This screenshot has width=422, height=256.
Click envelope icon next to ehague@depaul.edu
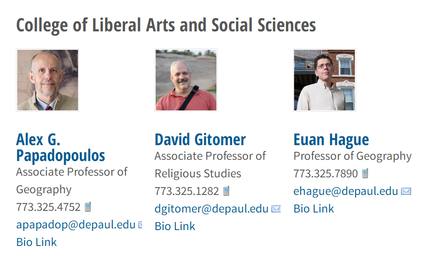point(406,191)
